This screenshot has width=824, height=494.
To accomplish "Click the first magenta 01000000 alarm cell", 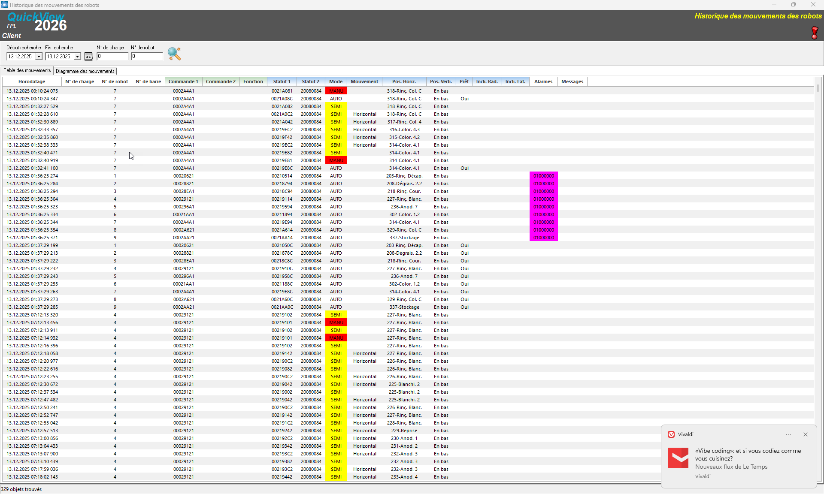I will coord(543,176).
